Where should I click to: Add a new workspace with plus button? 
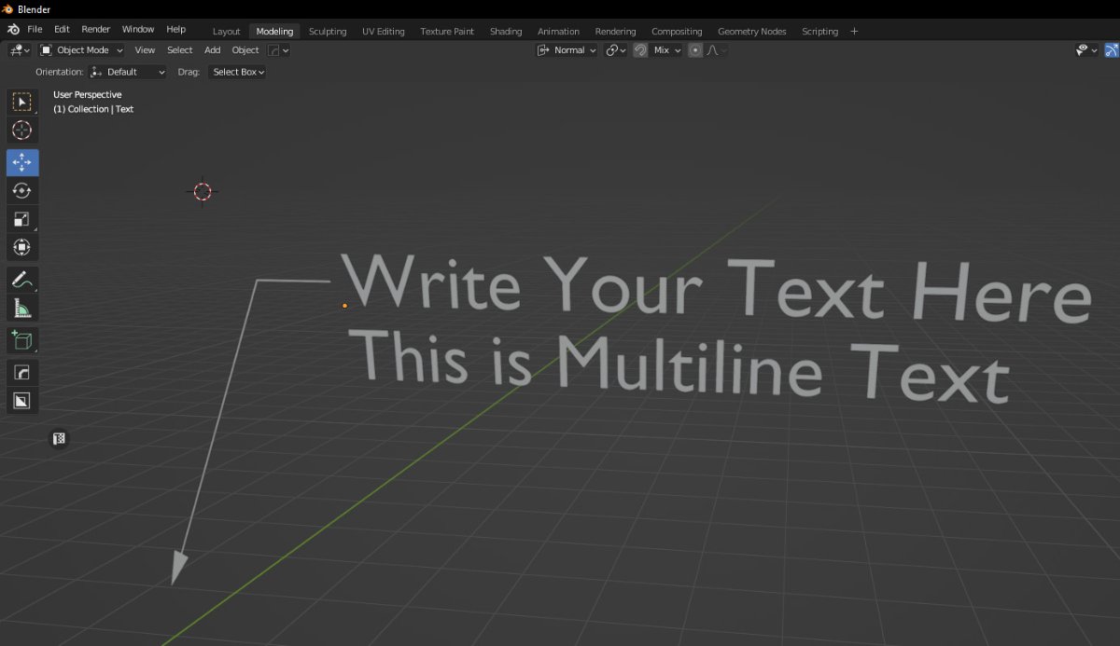click(854, 31)
